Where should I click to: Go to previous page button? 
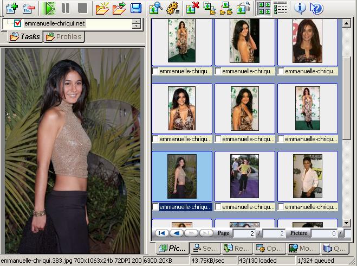(x=177, y=233)
